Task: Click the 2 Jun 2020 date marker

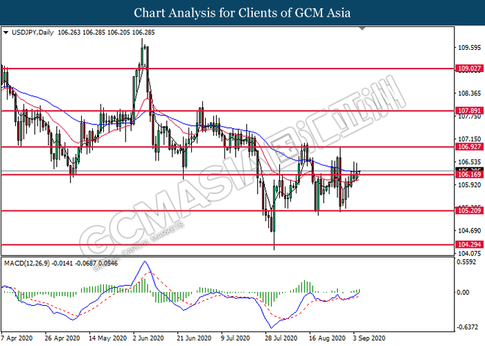Action: pyautogui.click(x=149, y=338)
